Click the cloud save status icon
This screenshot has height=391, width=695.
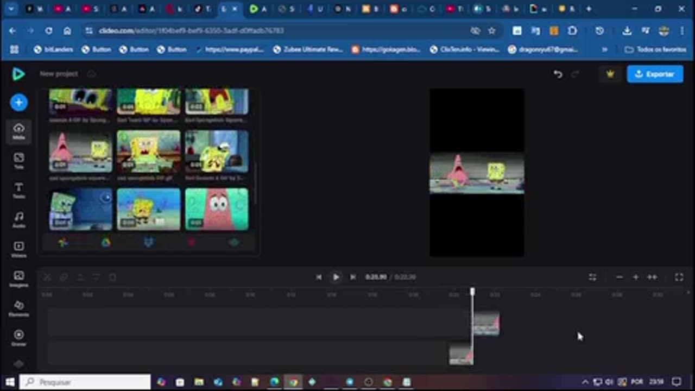[92, 74]
